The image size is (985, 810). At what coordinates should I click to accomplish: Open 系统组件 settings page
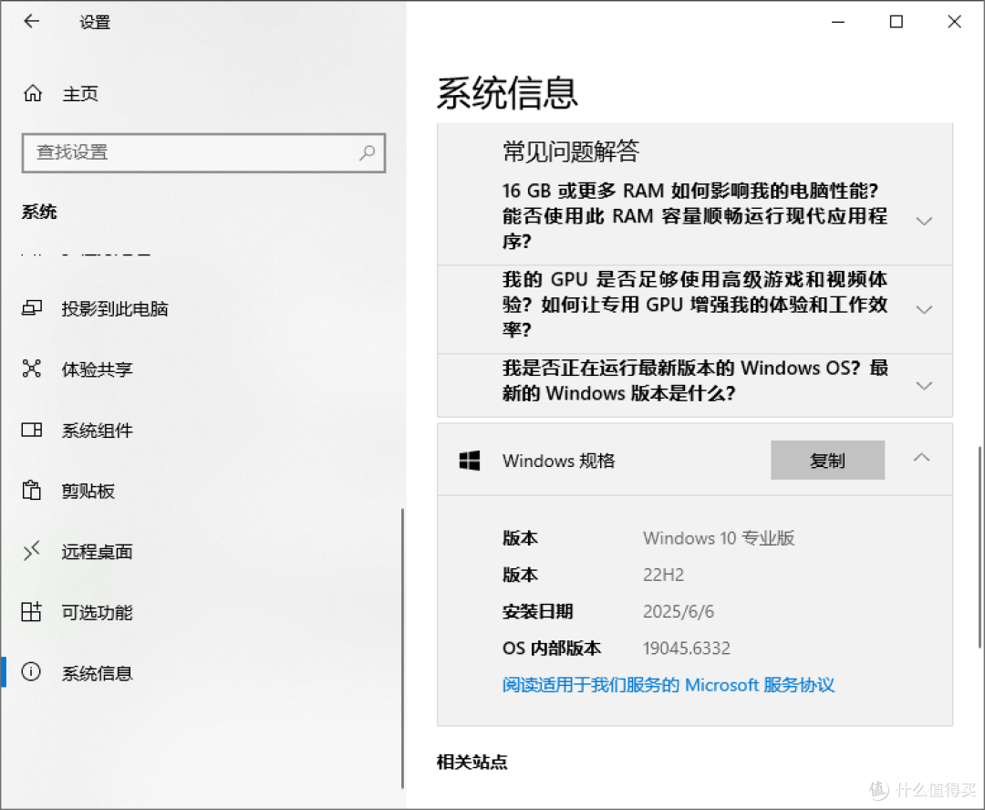(x=98, y=431)
